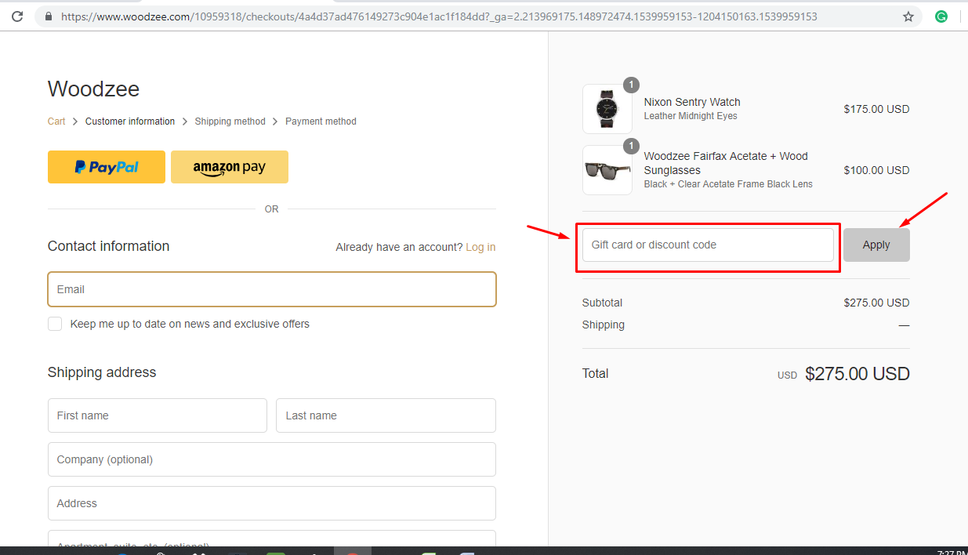Click the Leather Midnight Eyes variant text

691,116
